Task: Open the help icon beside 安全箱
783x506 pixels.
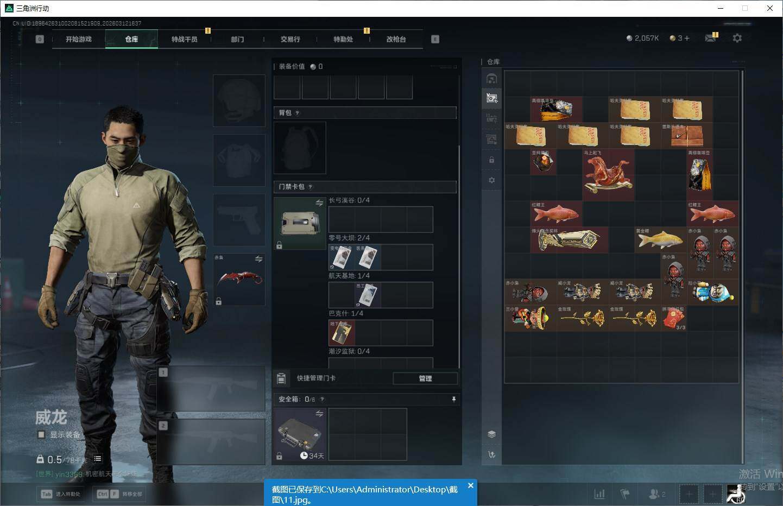Action: [322, 399]
